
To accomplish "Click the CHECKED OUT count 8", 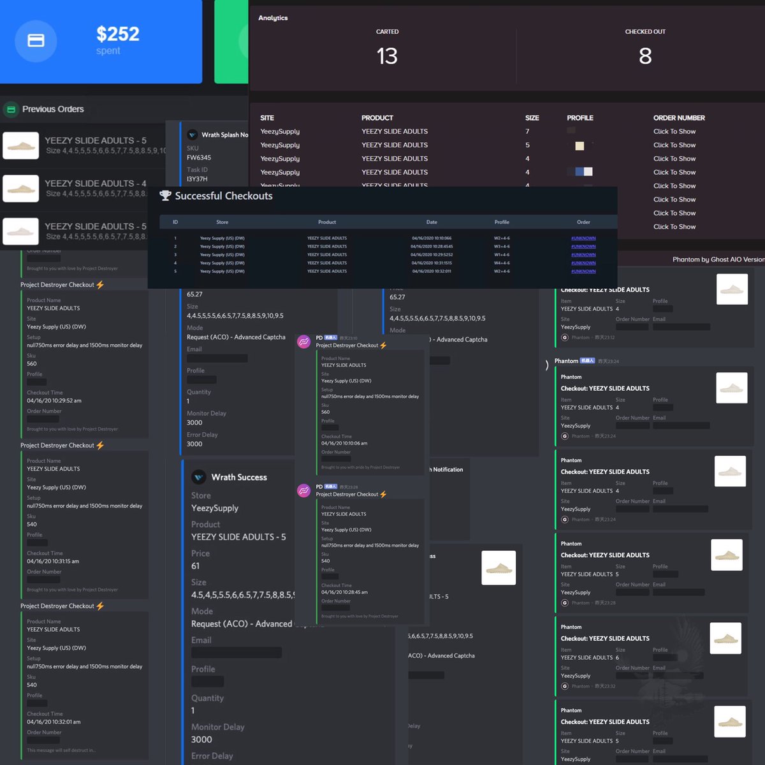I will tap(645, 56).
